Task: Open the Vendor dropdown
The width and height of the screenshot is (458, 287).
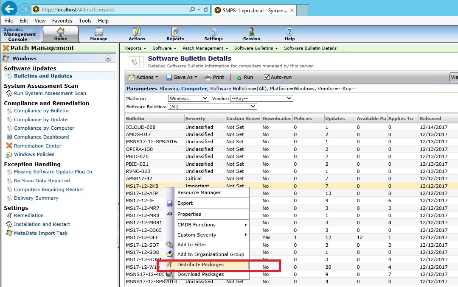Action: [261, 99]
